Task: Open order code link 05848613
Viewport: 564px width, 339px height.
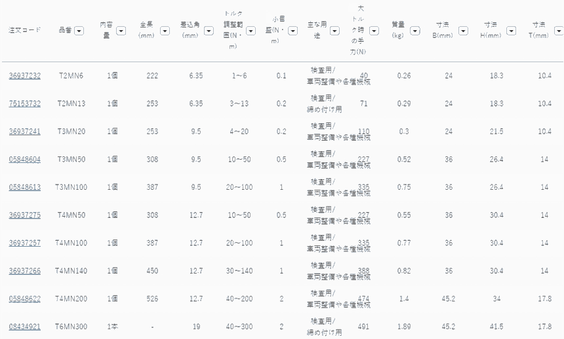Action: point(25,187)
